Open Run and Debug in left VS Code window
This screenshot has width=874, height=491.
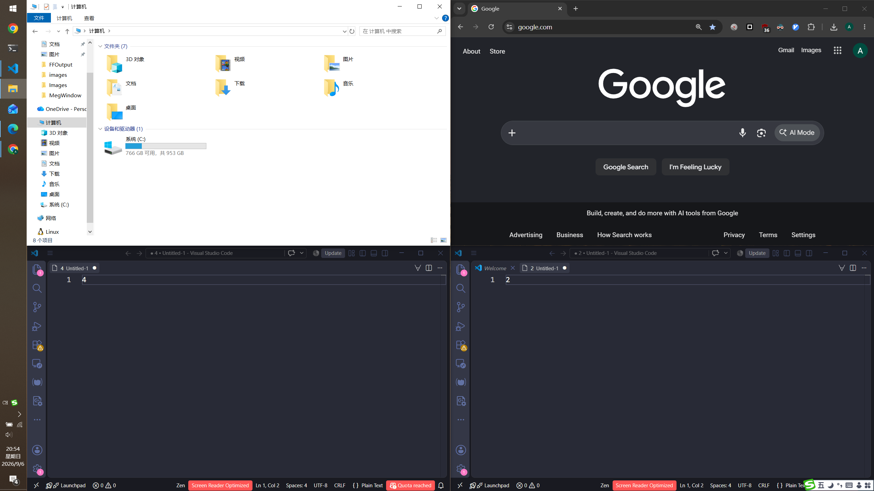pos(37,326)
